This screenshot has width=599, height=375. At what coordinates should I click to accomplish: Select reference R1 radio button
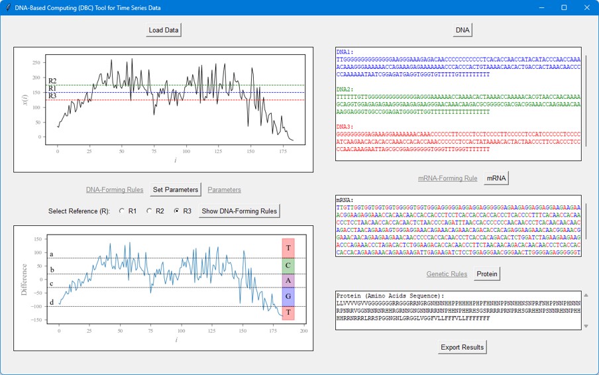pos(122,211)
